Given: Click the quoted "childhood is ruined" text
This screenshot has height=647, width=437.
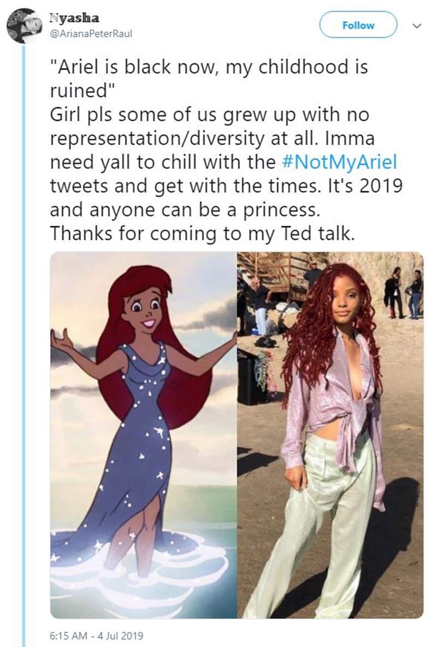Looking at the screenshot, I should pyautogui.click(x=208, y=68).
